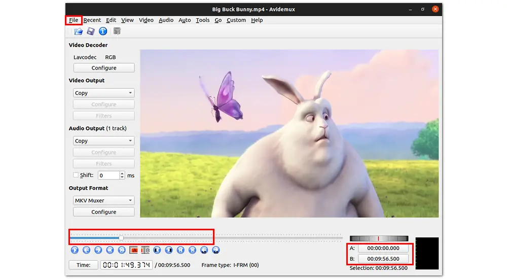Set end marker B icon
507x279 pixels.
[x=146, y=250]
